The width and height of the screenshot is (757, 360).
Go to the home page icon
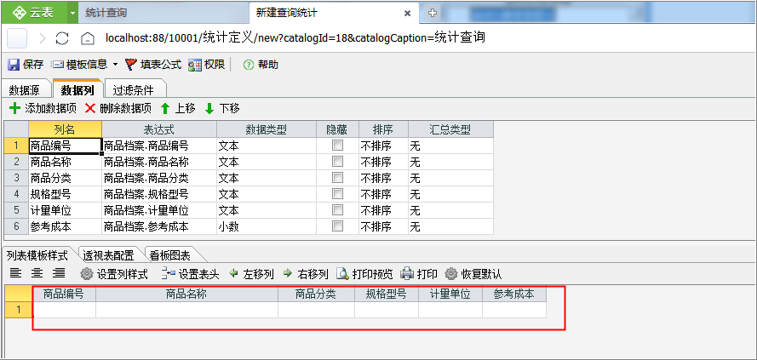click(x=88, y=38)
